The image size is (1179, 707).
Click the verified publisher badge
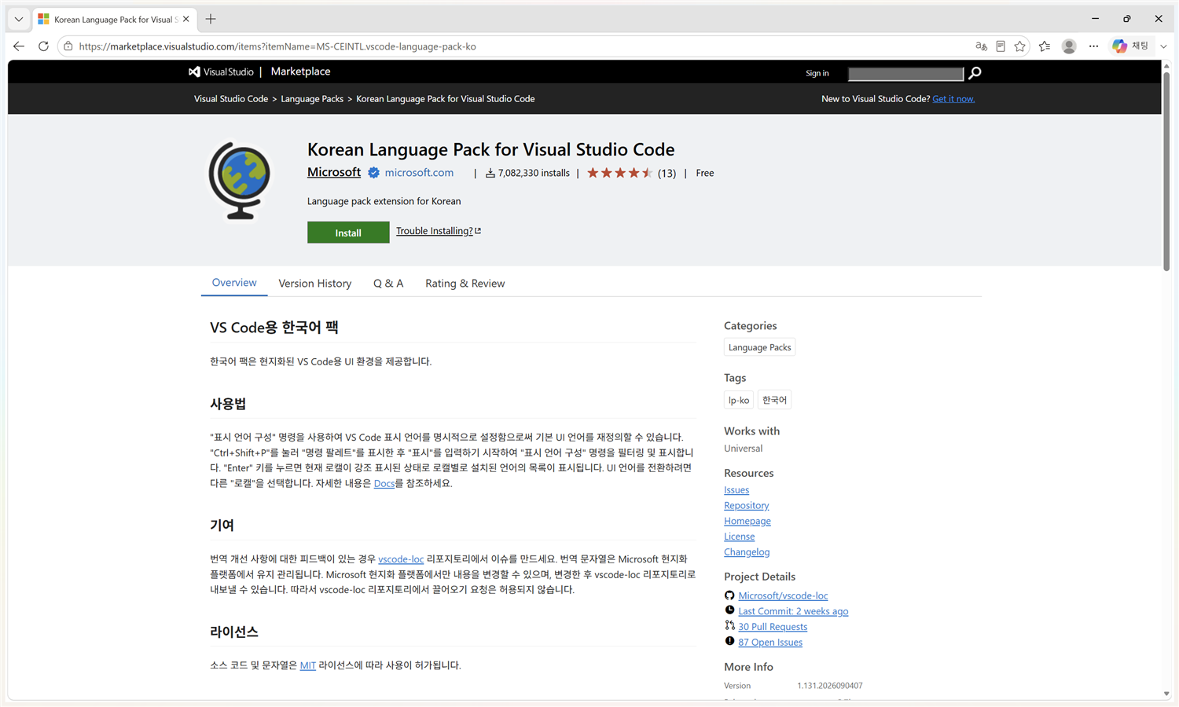point(374,173)
